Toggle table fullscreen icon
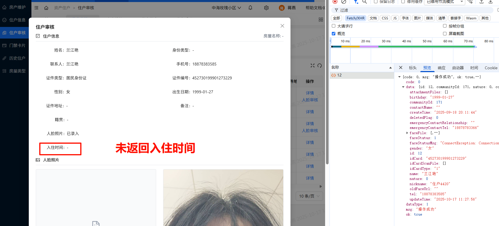Screen dimensions: 499x226 pos(313,65)
